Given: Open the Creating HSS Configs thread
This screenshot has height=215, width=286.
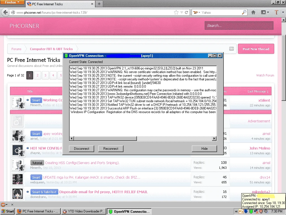Looking at the screenshot, I should tap(82, 163).
